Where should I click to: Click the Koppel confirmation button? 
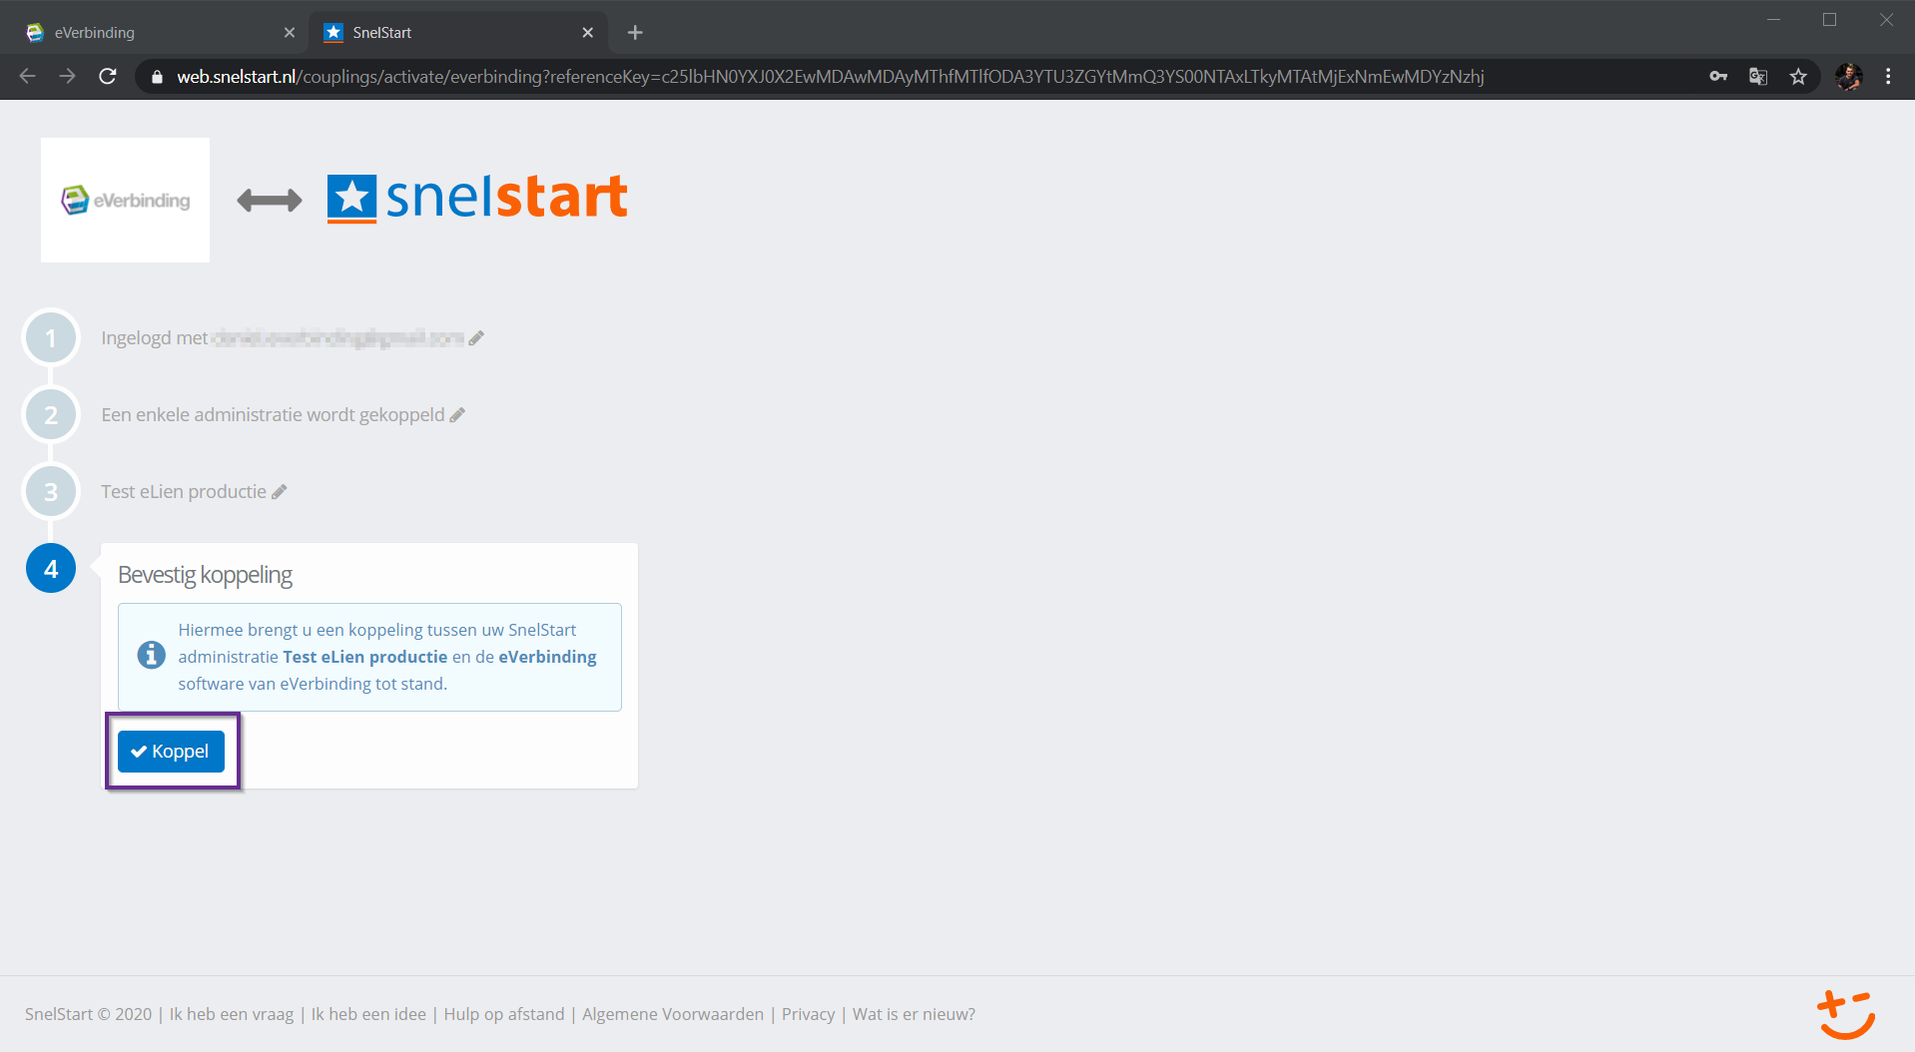[171, 752]
